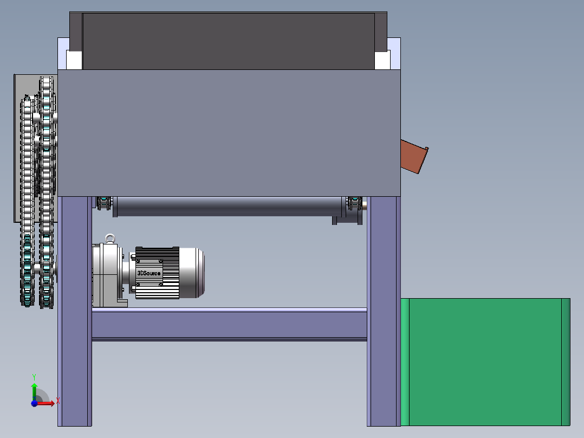Select the inner roller chain next to the housing
This screenshot has height=438, width=584.
tap(47, 192)
